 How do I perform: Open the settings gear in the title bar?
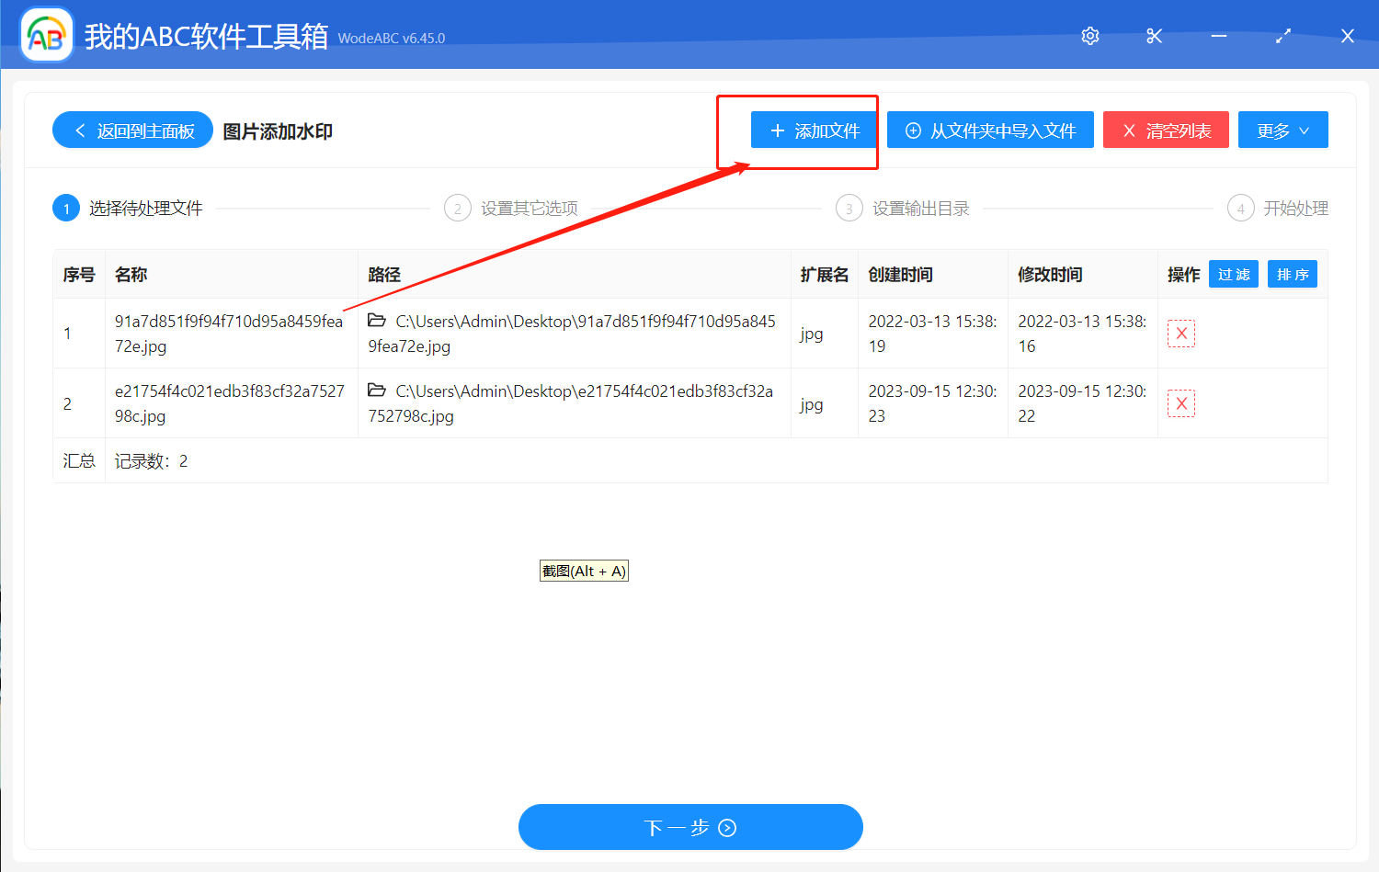[1089, 36]
